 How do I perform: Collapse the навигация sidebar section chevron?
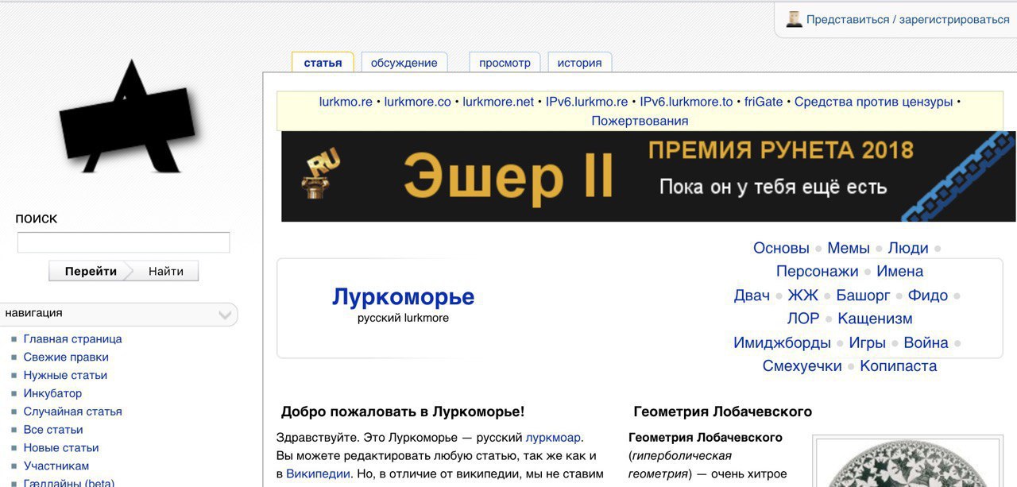[x=225, y=315]
